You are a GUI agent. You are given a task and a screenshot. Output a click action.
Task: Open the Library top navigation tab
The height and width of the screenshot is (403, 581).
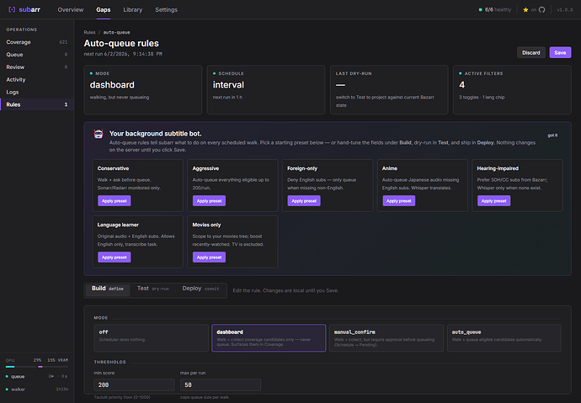click(133, 10)
